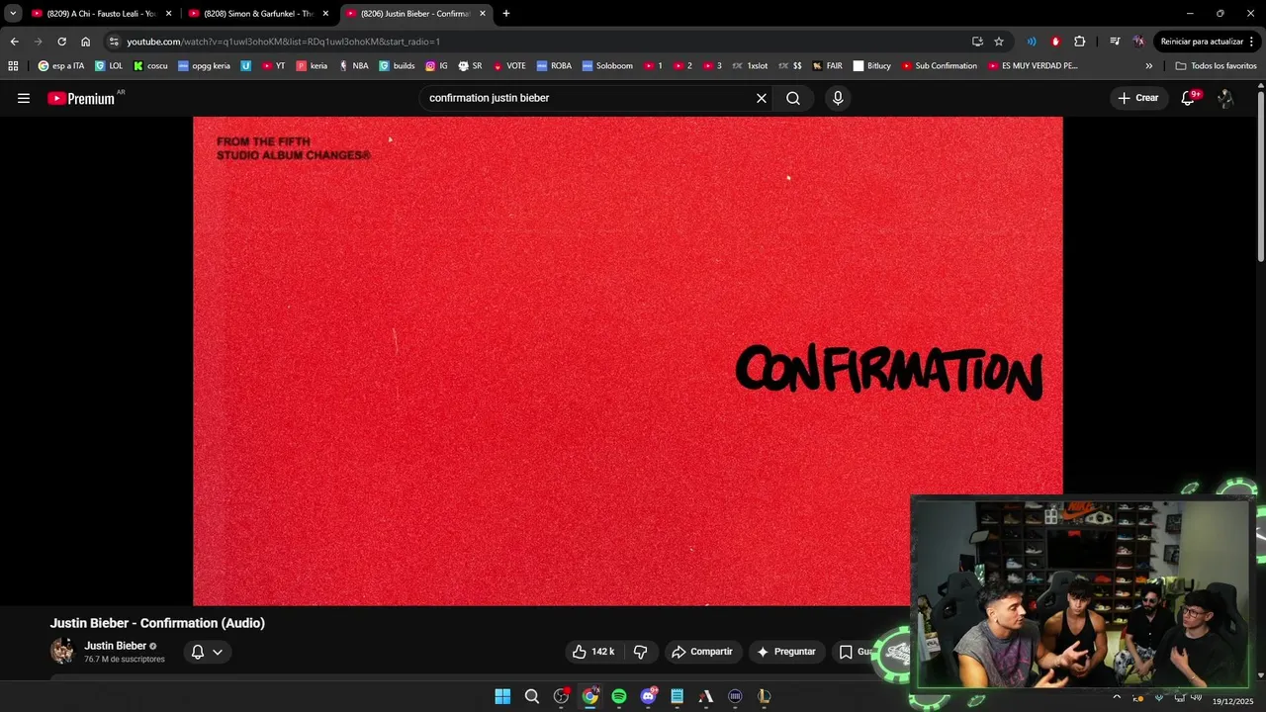Bookmark this page with the star
Screen dimensions: 1266x712
coord(999,42)
